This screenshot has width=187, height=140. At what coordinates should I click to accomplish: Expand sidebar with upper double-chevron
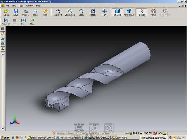3,54
